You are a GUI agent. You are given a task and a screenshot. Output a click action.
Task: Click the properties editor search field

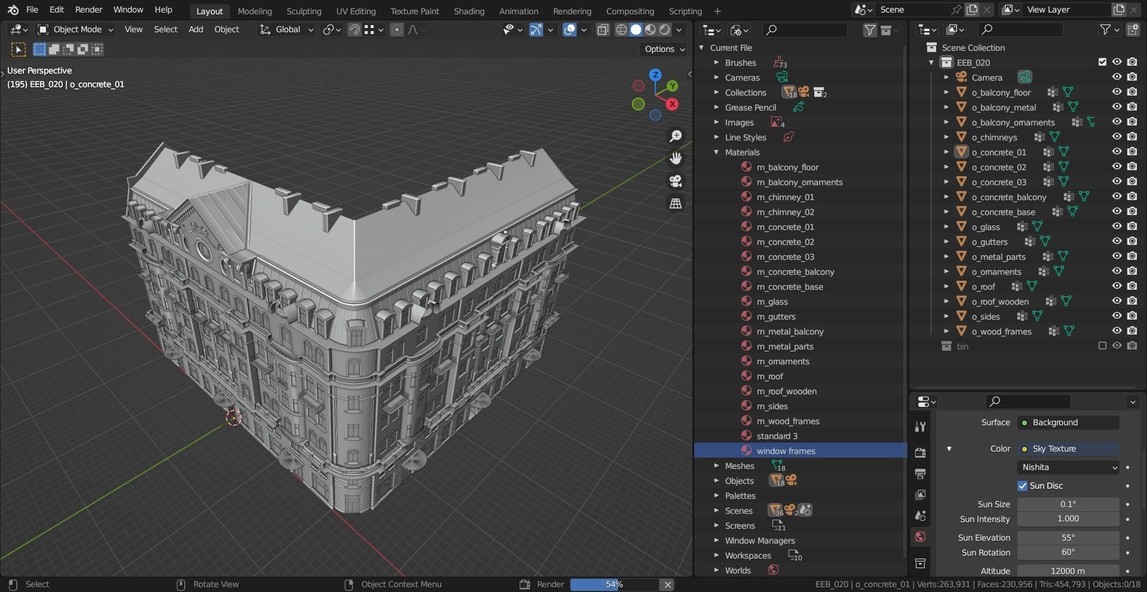coord(1028,401)
